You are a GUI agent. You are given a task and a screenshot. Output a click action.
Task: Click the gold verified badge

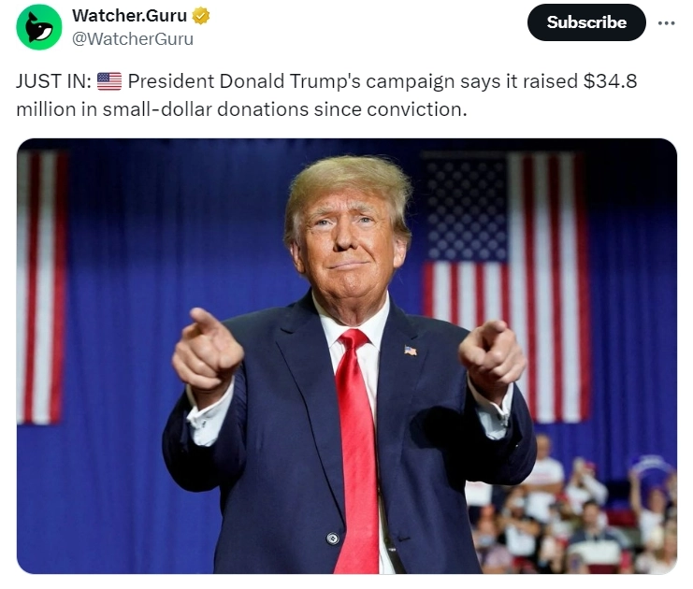click(201, 16)
